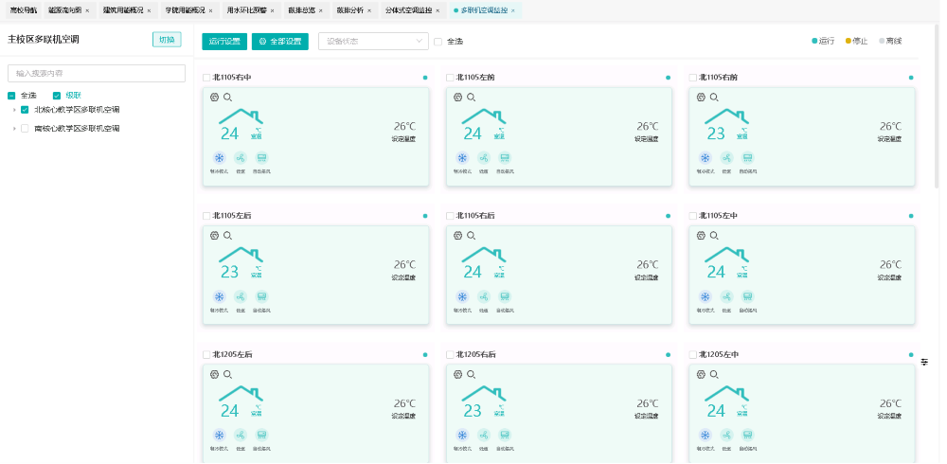Open settings gear on 北1105左中 card
Viewport: 947px width, 464px height.
tap(701, 236)
